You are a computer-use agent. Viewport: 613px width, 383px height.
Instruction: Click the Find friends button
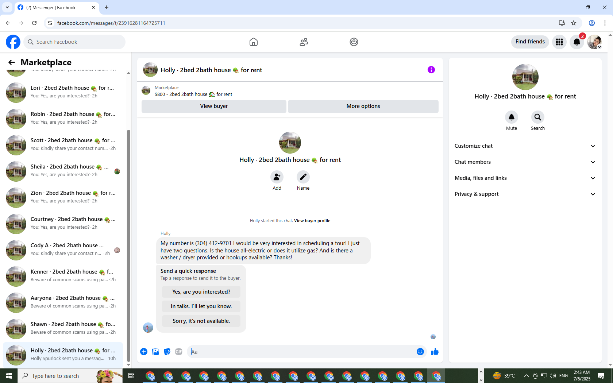530,42
